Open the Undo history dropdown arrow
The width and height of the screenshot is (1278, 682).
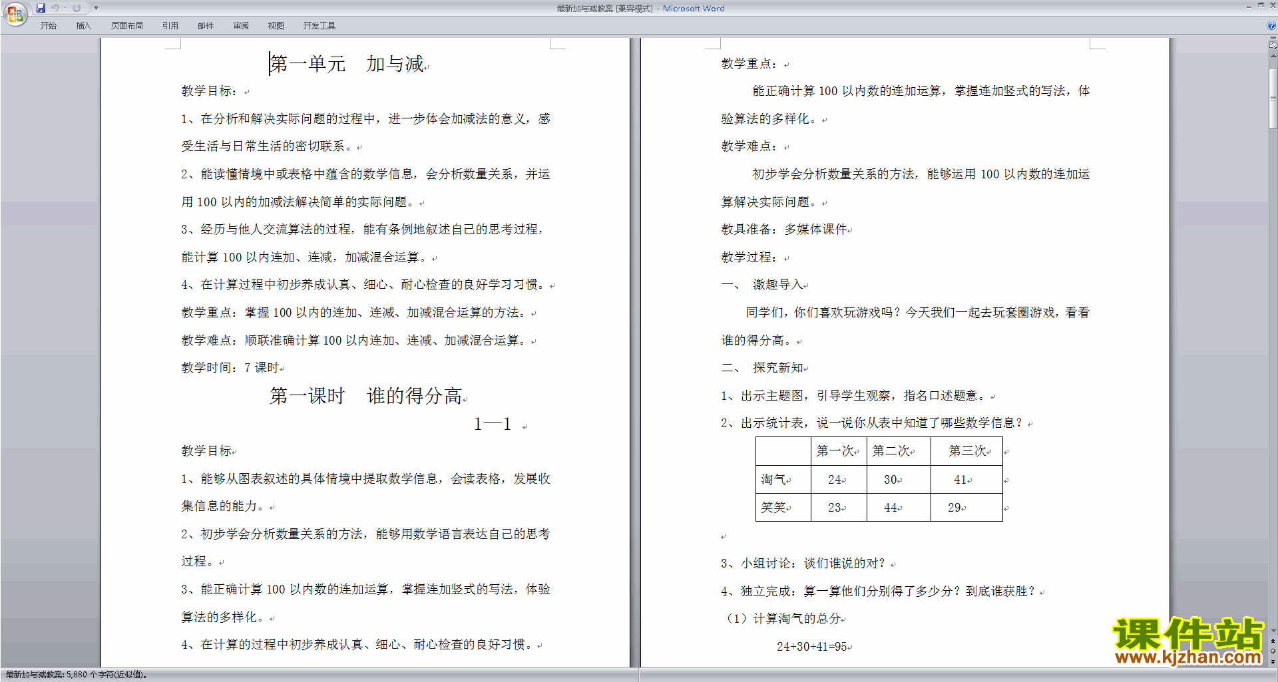[x=65, y=8]
